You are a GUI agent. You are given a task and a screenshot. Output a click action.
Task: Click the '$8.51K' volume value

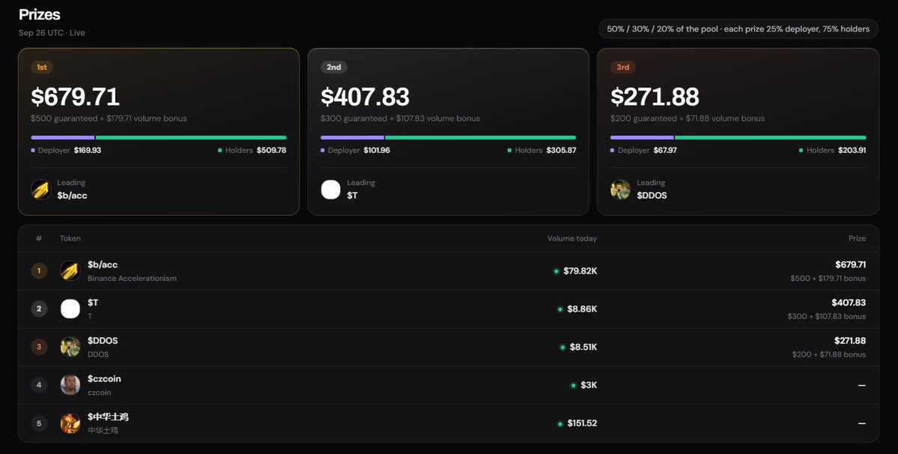583,347
